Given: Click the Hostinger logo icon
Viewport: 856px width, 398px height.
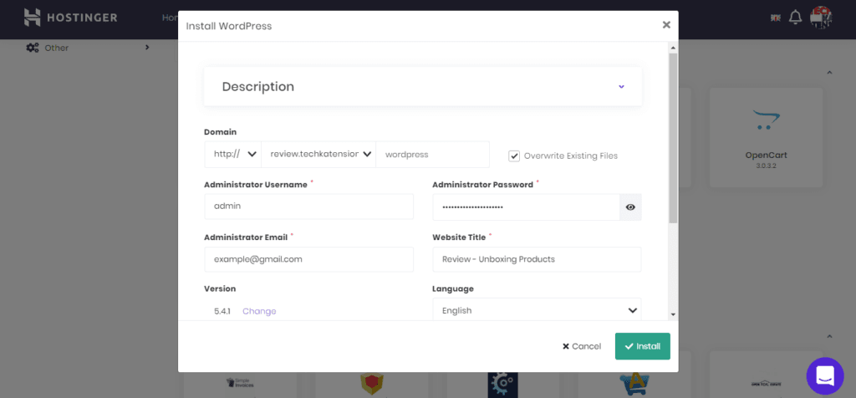Looking at the screenshot, I should click(x=33, y=18).
